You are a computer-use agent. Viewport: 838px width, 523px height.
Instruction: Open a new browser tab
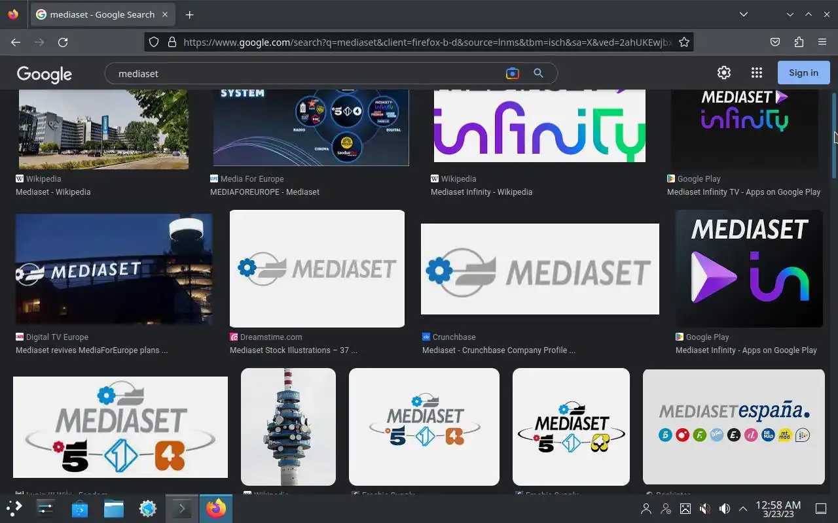[189, 14]
